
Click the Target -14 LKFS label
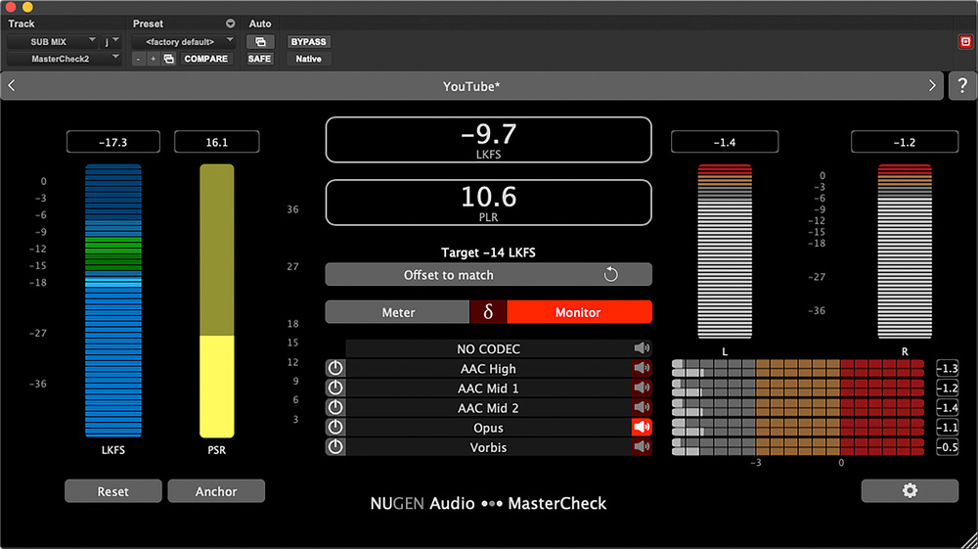pos(488,252)
